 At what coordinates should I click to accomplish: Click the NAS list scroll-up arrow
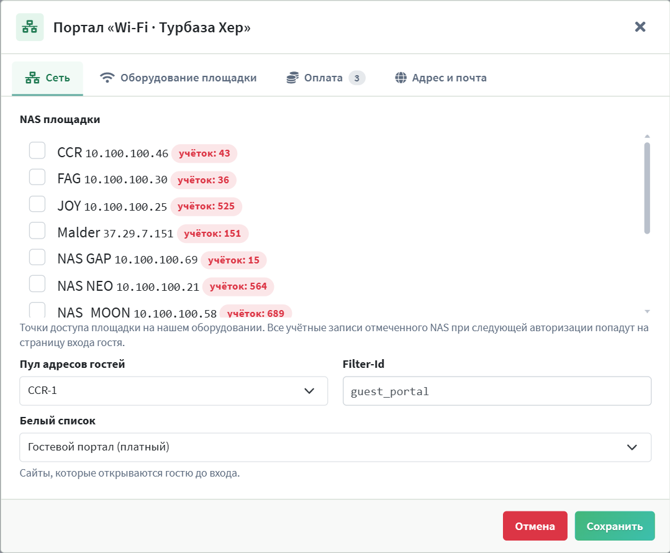pos(647,137)
